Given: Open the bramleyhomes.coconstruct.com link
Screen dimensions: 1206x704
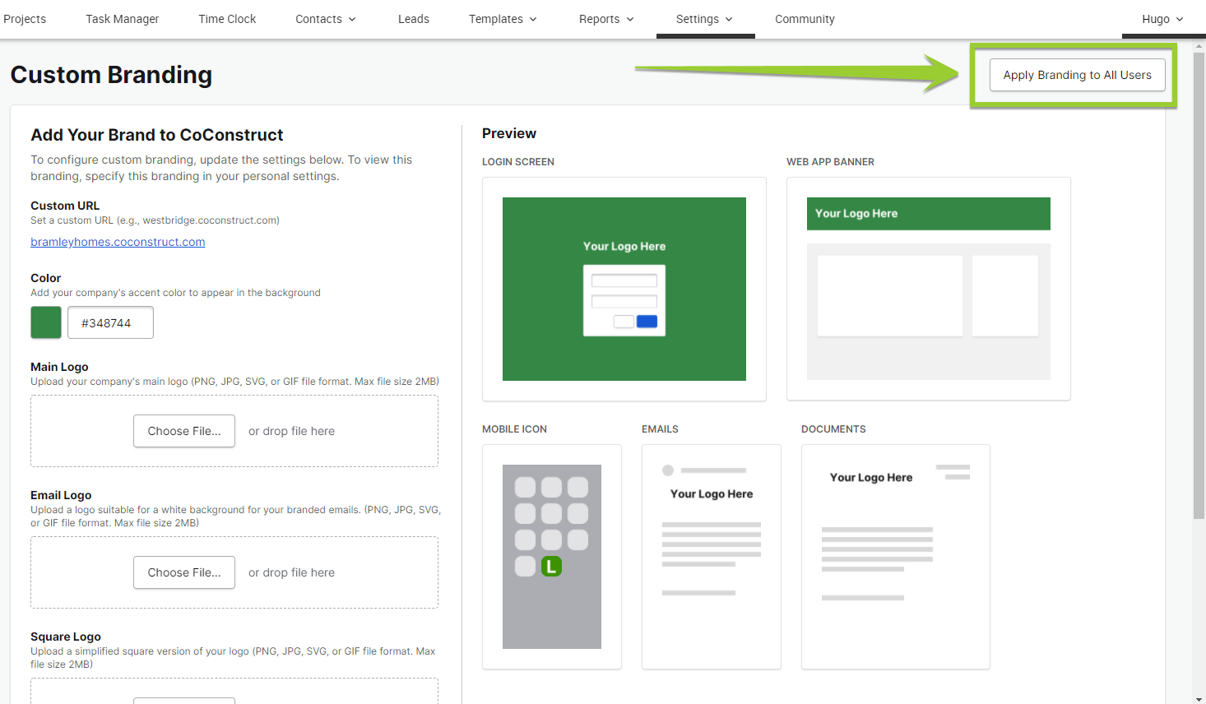Looking at the screenshot, I should click(118, 242).
